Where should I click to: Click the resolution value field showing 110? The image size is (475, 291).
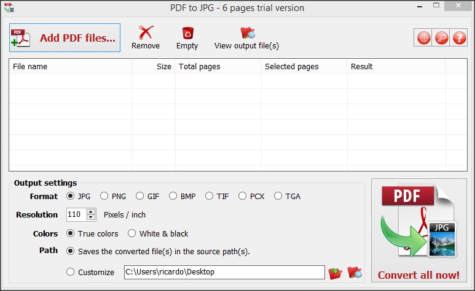click(77, 214)
